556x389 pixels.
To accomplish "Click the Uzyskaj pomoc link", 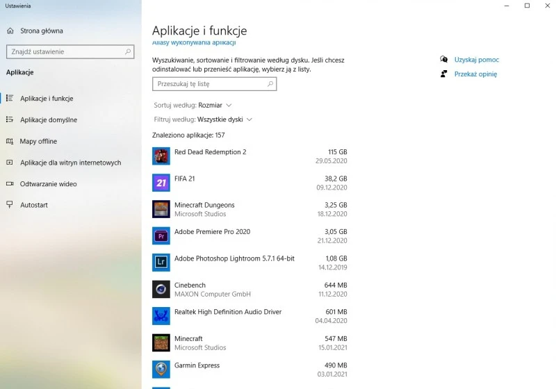I will (476, 60).
